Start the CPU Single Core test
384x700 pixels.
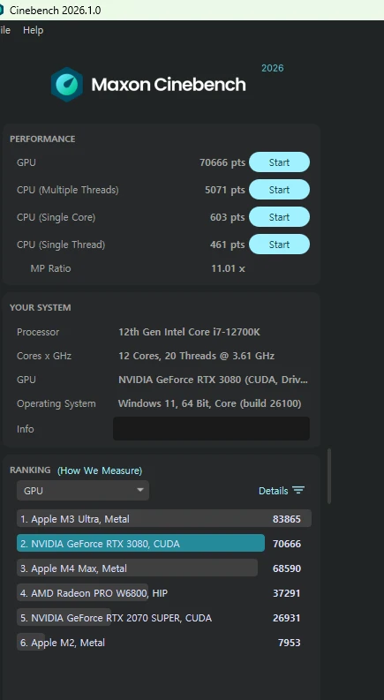[x=279, y=217]
